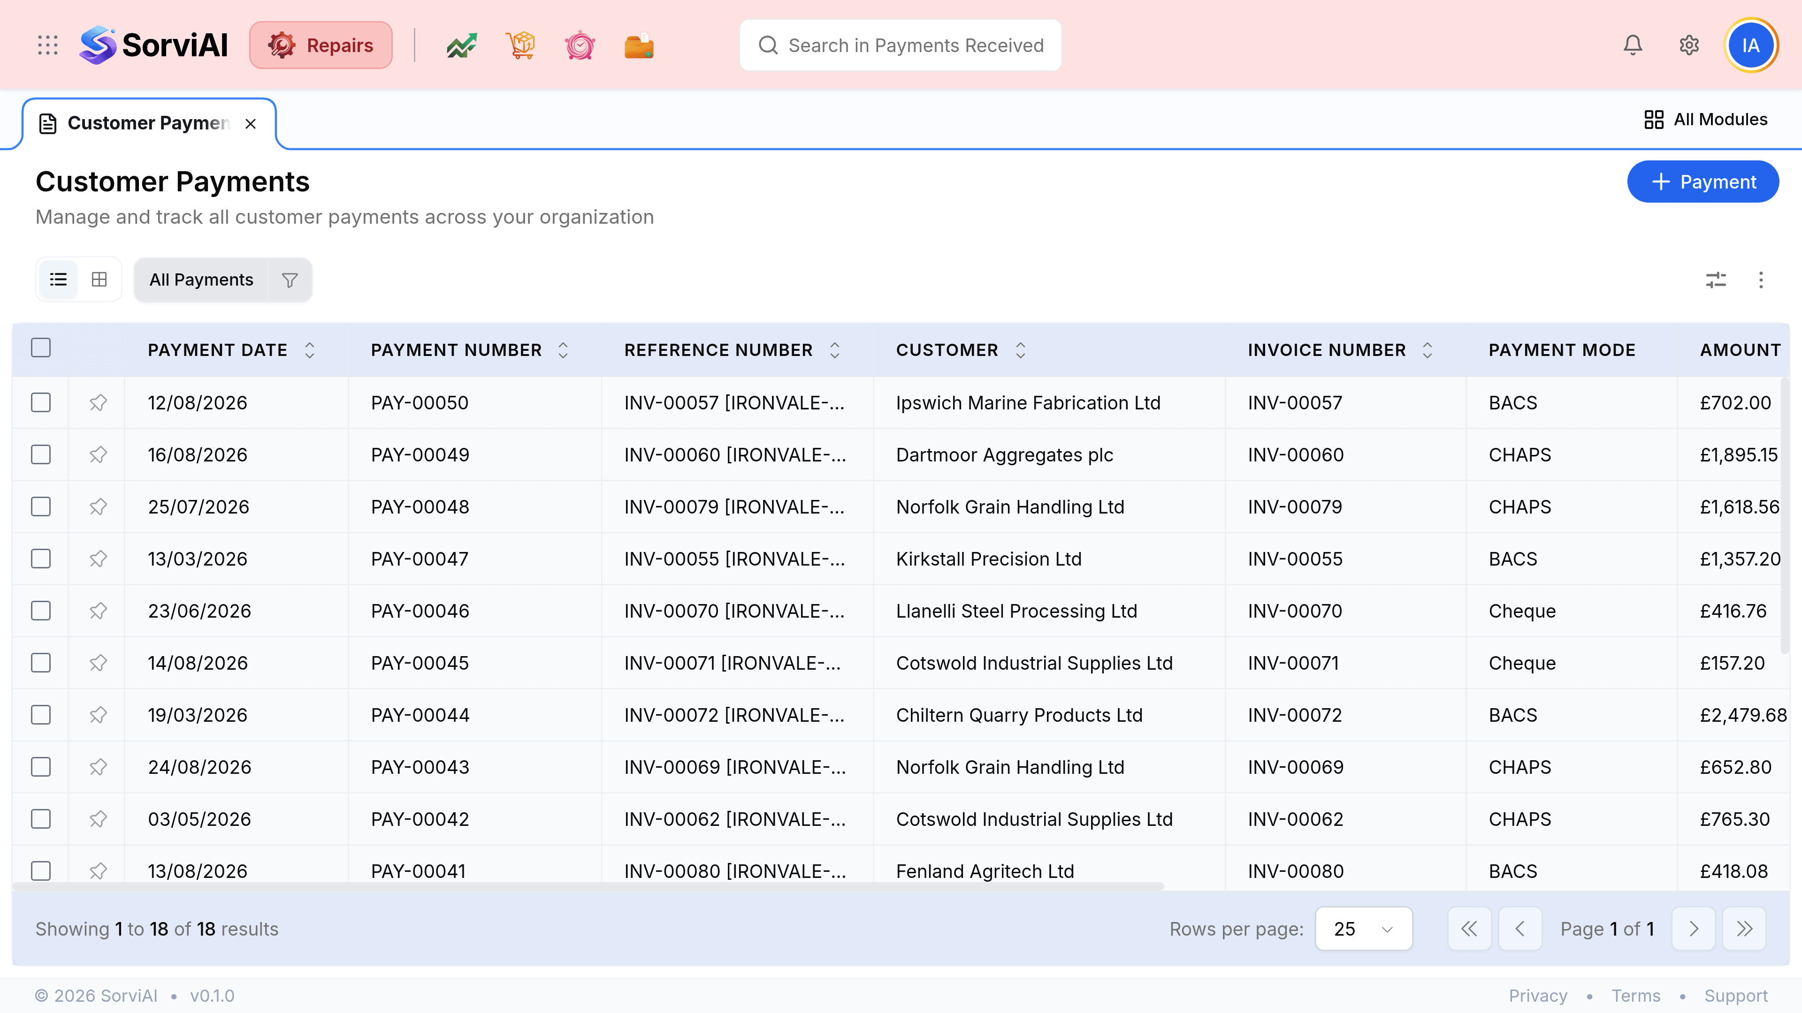Screen dimensions: 1802x1013
Task: Pin the PAY-00047 row
Action: pos(98,559)
